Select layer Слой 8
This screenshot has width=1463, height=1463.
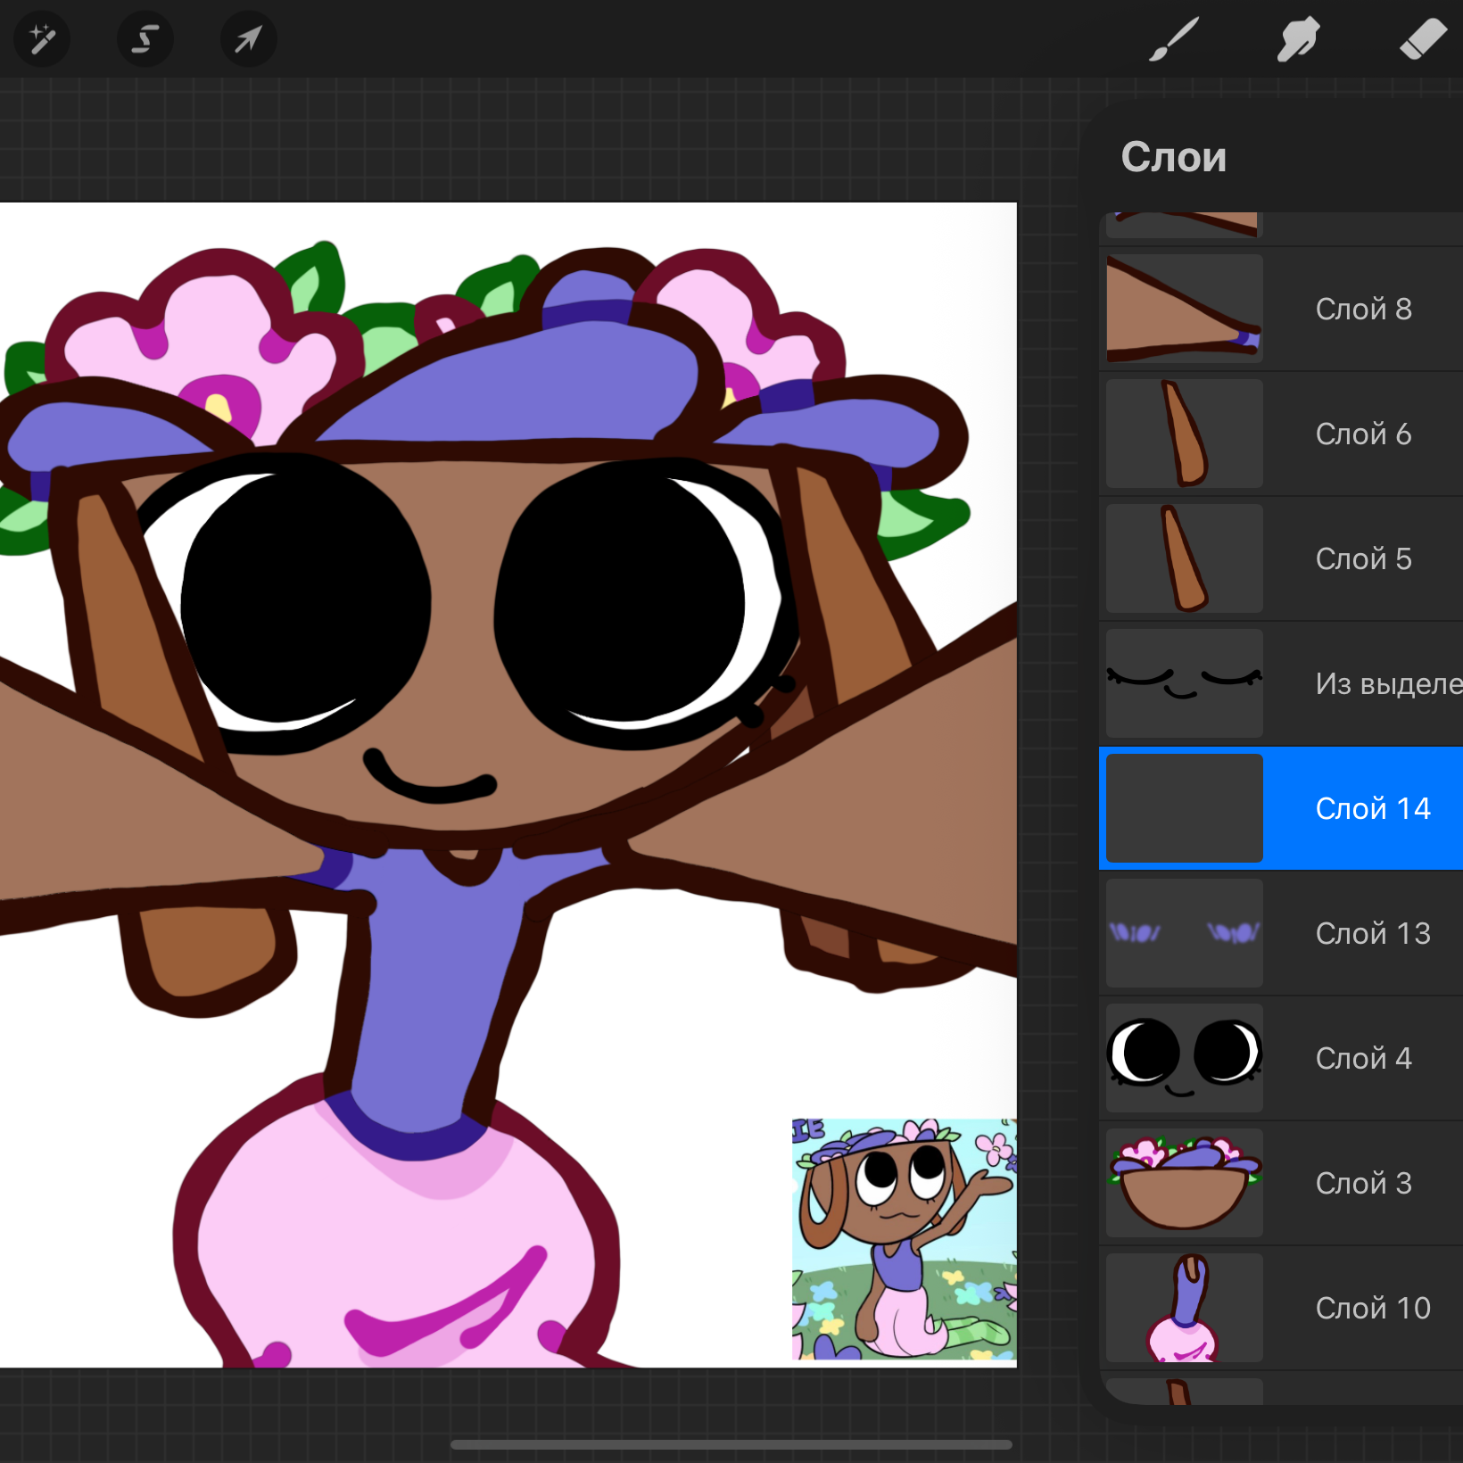point(1281,309)
